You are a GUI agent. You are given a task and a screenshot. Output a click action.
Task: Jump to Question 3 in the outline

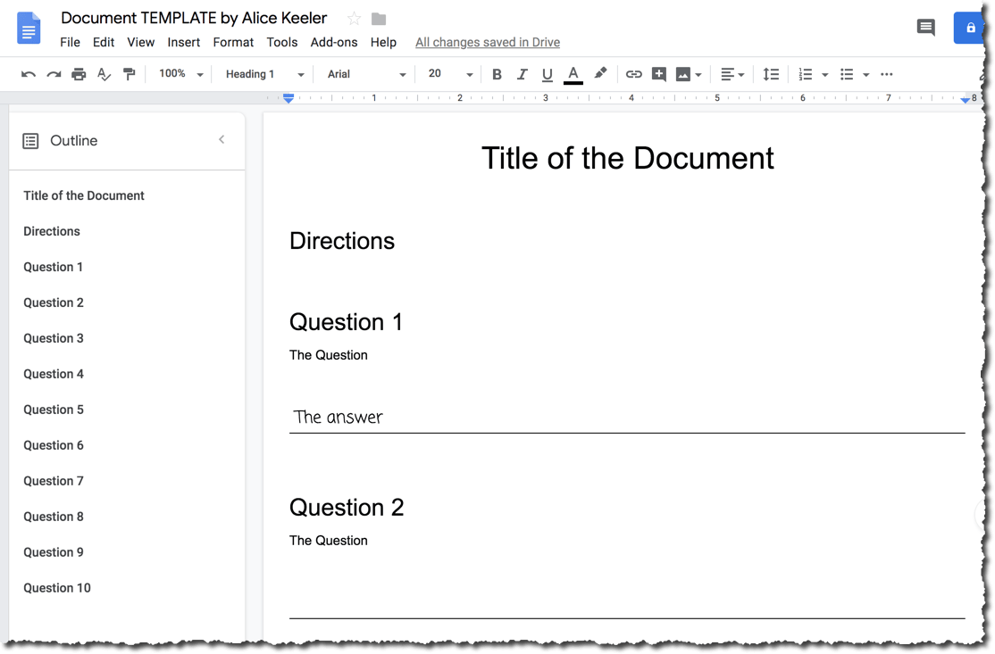coord(54,338)
